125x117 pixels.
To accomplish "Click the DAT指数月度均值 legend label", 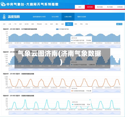I will point(64,29).
